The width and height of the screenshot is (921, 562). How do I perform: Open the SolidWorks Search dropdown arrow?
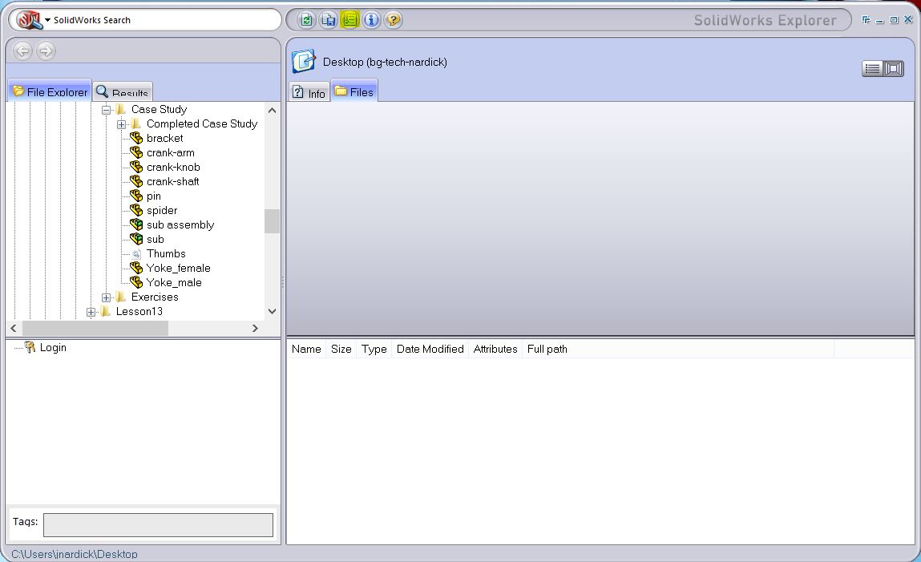coord(47,20)
